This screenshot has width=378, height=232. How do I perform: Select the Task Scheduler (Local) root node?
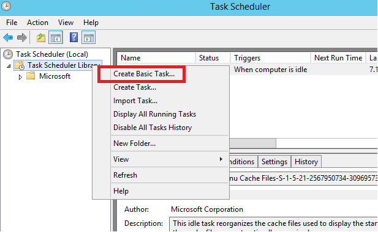52,54
